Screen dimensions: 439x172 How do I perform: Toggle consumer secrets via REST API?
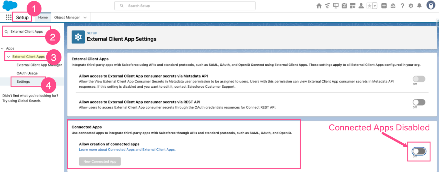click(419, 102)
